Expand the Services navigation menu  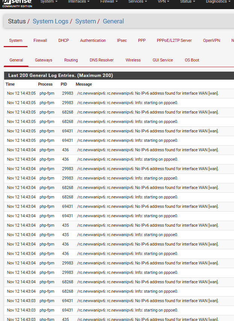[138, 2]
